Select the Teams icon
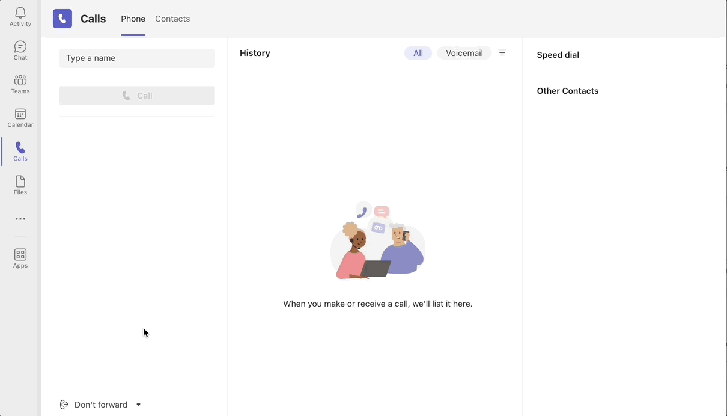The width and height of the screenshot is (727, 416). pyautogui.click(x=20, y=82)
